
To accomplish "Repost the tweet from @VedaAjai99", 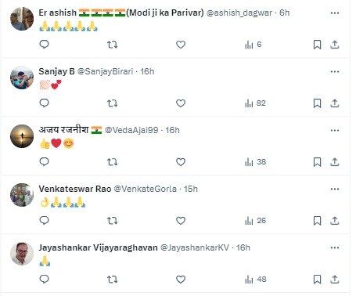I will (113, 162).
